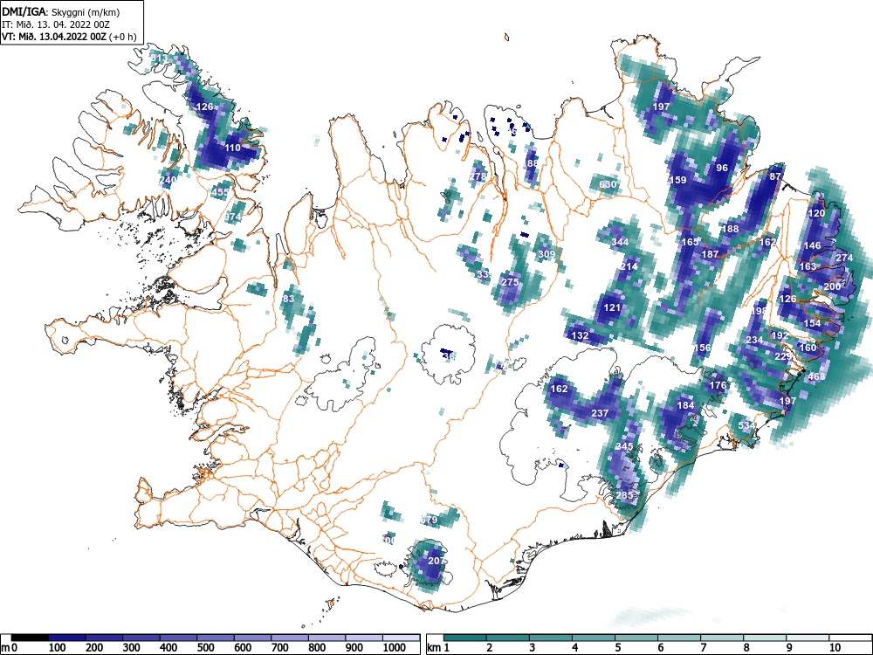Image resolution: width=873 pixels, height=655 pixels.
Task: Click the visibility value '344' on the map
Action: tap(620, 242)
